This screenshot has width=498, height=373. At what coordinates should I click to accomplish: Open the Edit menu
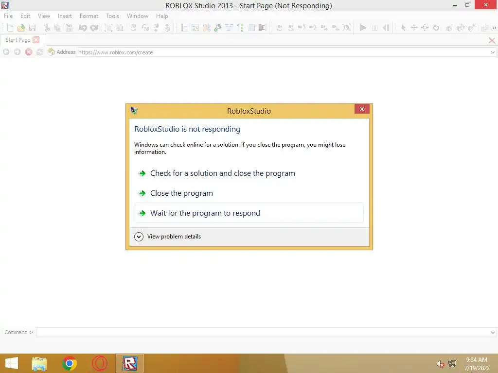click(x=25, y=16)
